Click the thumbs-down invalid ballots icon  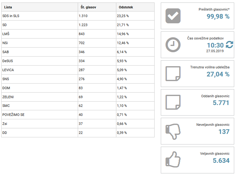pos(173,131)
